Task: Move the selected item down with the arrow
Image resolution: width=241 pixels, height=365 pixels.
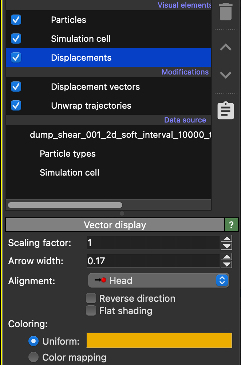Action: tap(226, 75)
